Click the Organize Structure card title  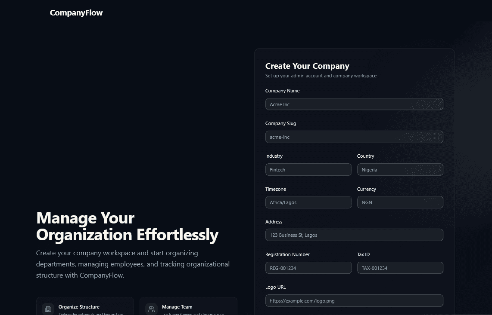(79, 307)
